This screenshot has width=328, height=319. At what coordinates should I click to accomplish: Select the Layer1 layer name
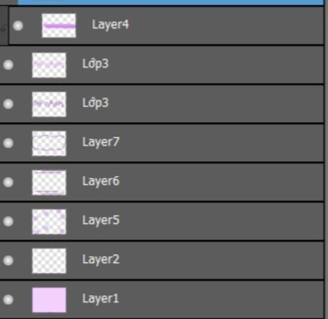point(100,298)
